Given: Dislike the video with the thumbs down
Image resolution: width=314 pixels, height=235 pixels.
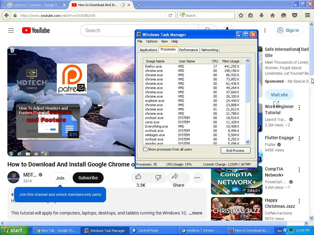Looking at the screenshot, I should (x=158, y=177).
